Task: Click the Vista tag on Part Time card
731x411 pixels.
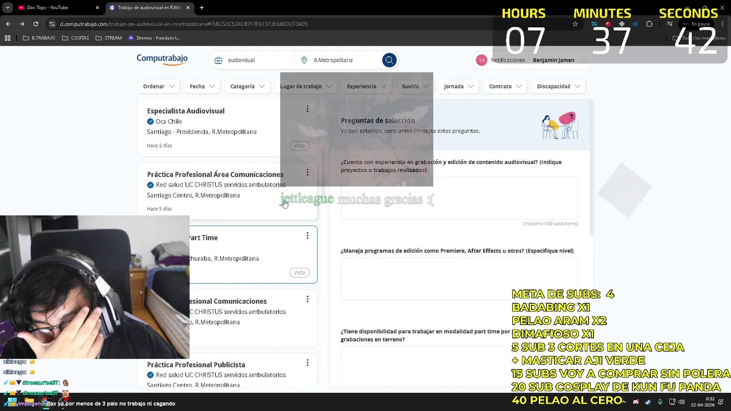Action: [299, 272]
